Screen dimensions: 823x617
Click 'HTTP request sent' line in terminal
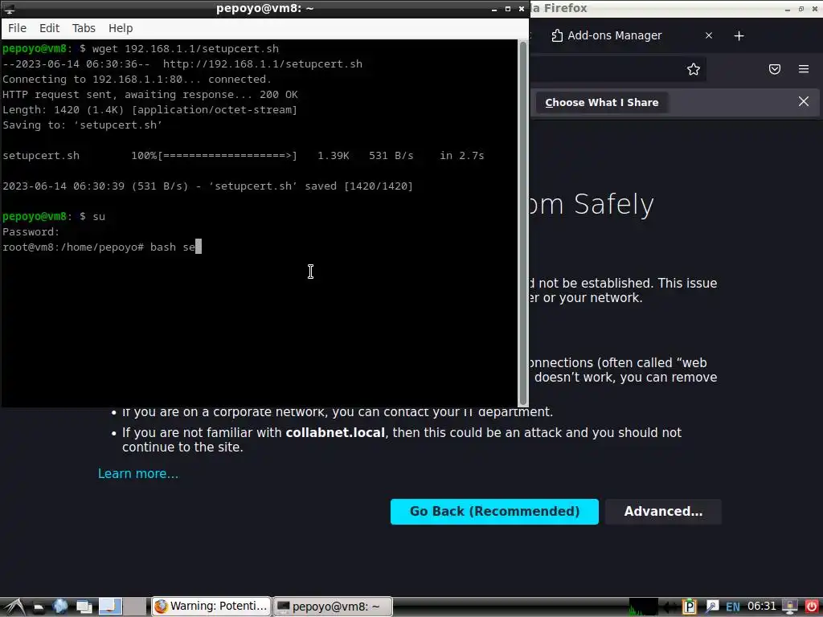pos(150,95)
